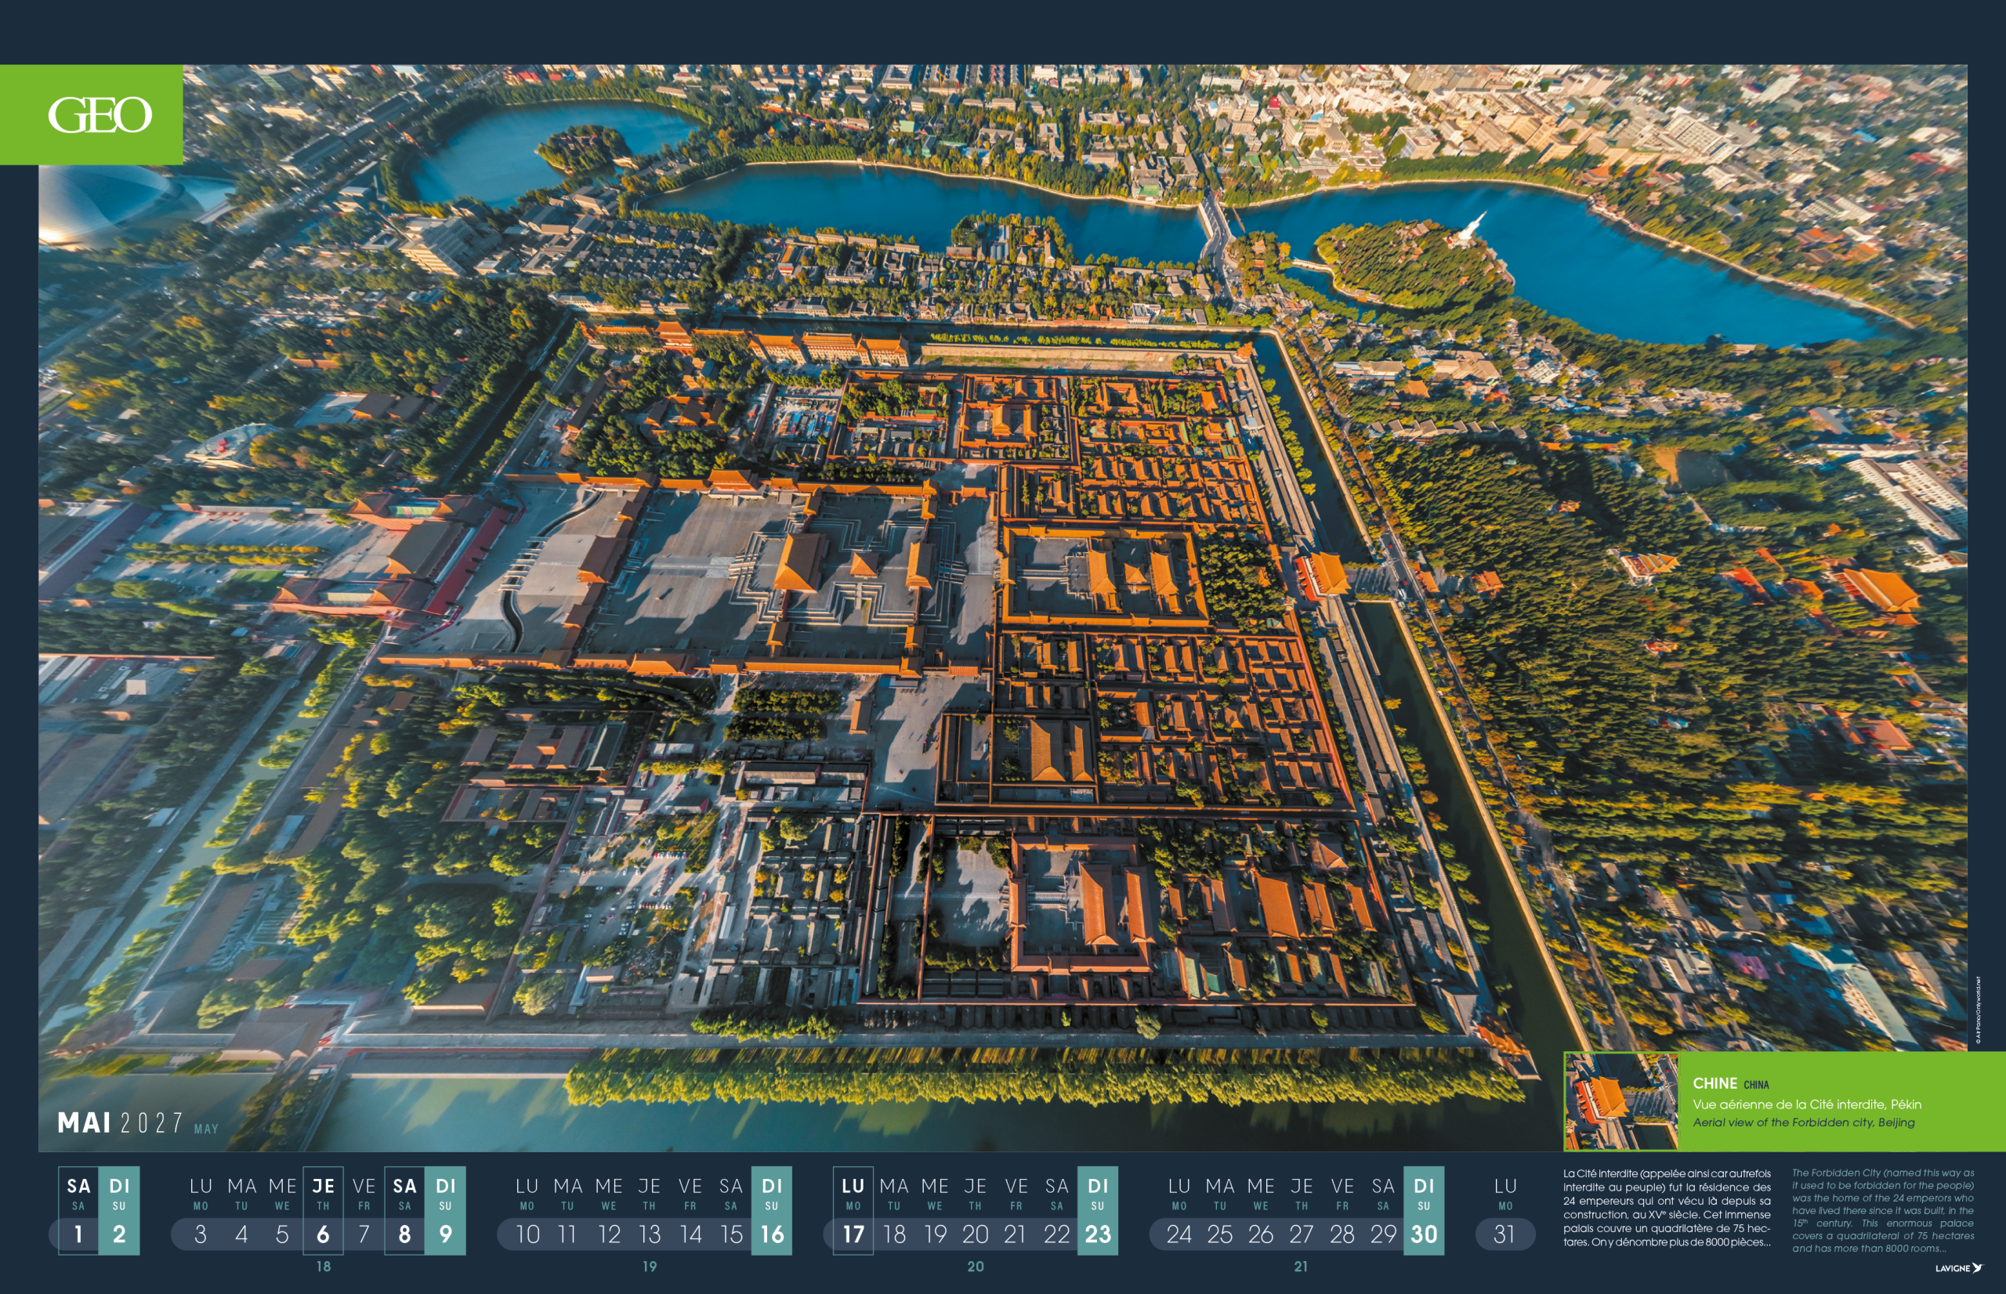
Task: Choose Saturday date 8
Action: coord(404,1234)
